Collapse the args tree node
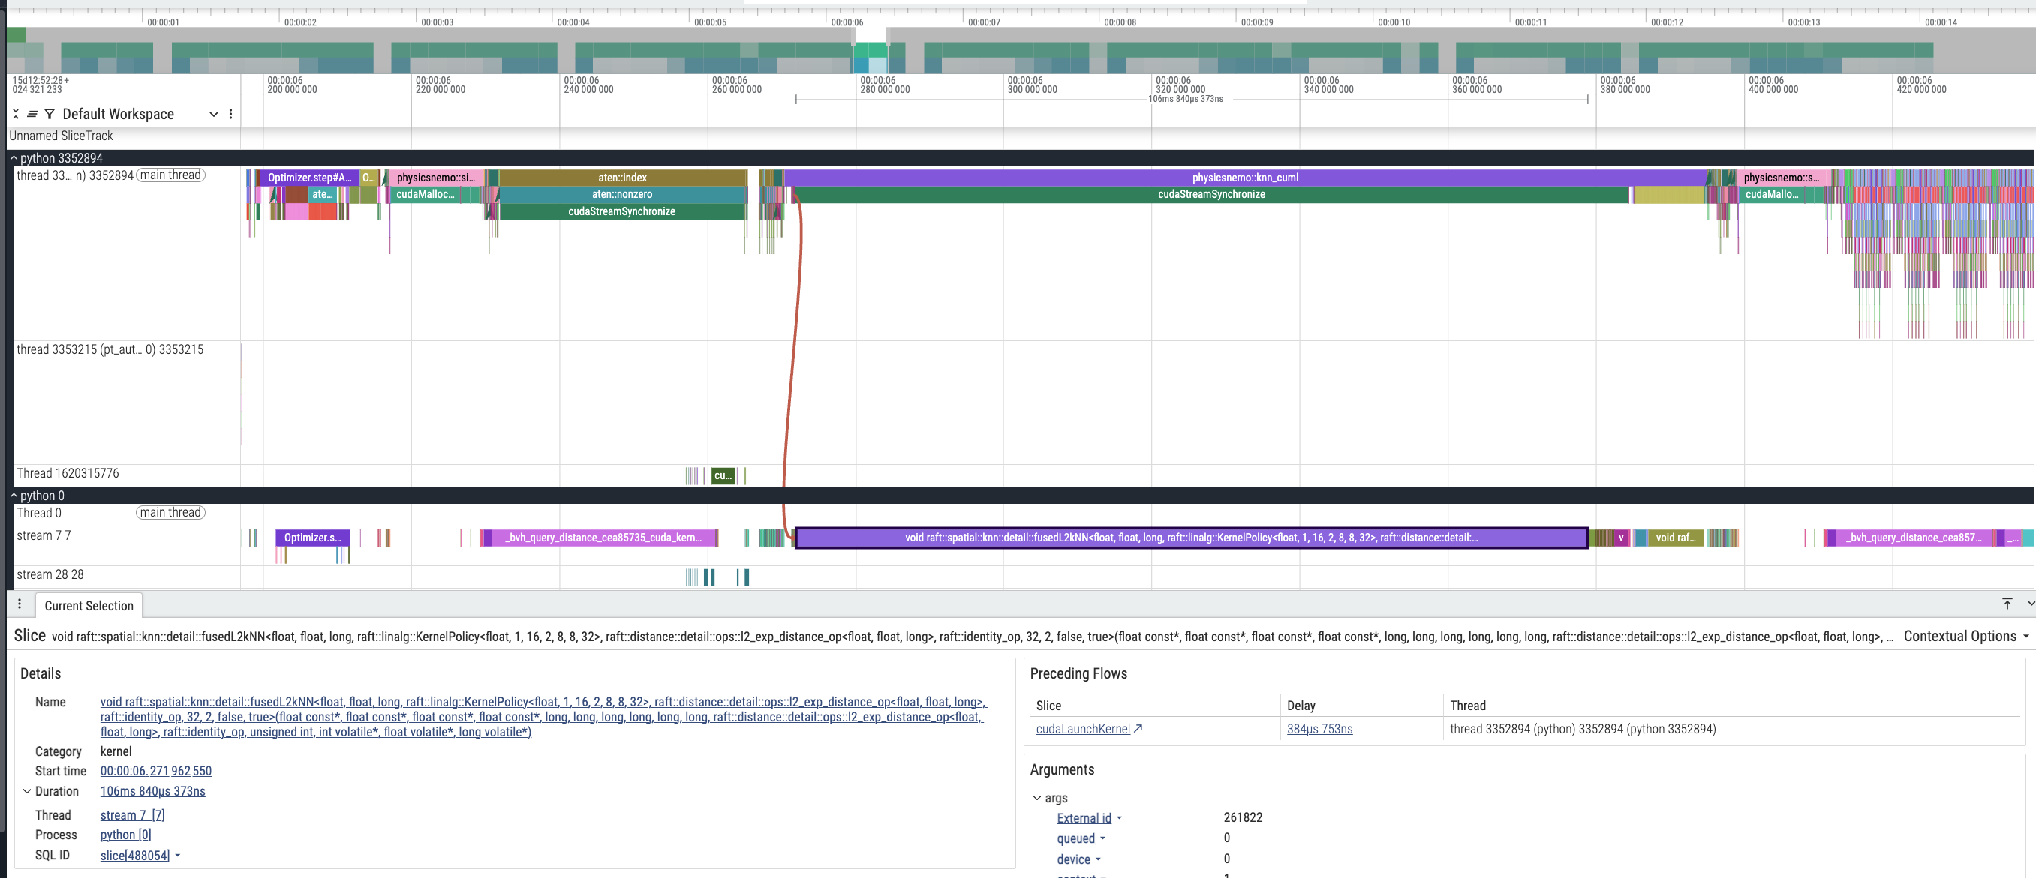 tap(1037, 799)
